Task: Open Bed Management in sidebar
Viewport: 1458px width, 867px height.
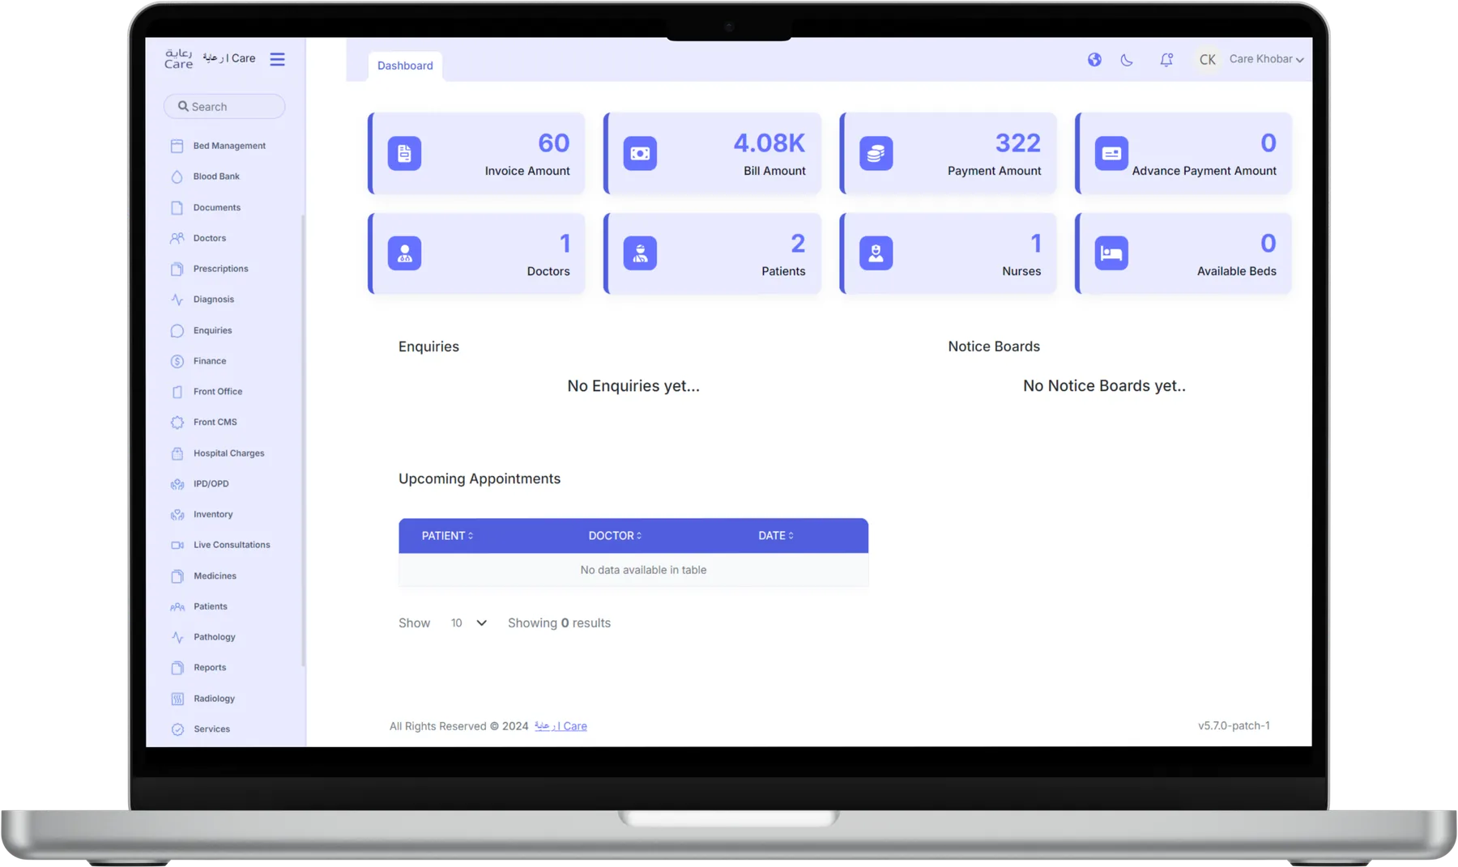Action: [229, 146]
